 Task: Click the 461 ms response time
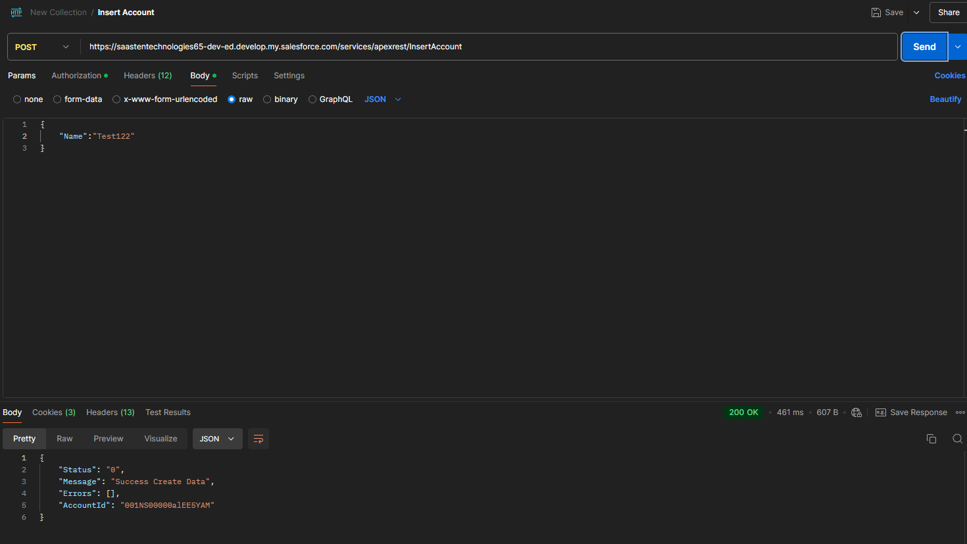[790, 412]
